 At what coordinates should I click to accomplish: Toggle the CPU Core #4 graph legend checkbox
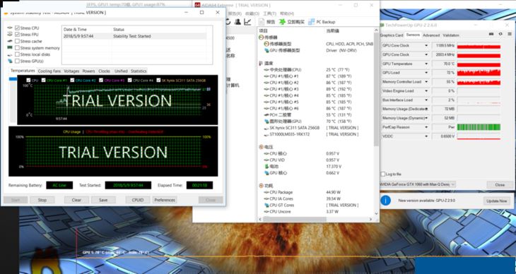130,81
